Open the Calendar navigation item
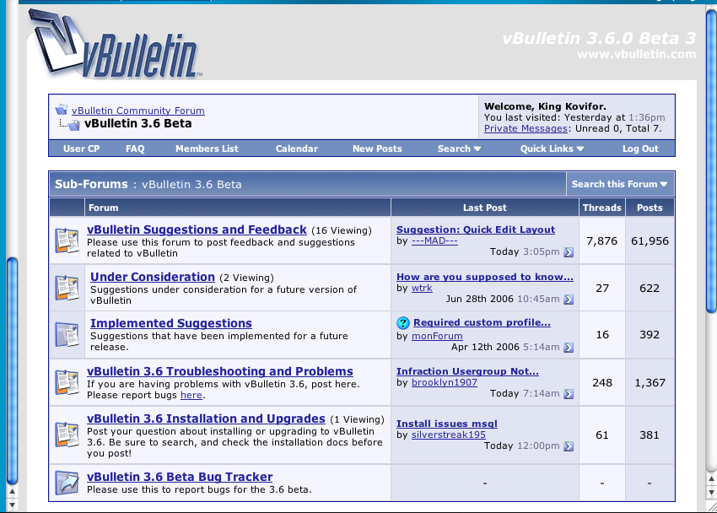The image size is (717, 513). (x=297, y=148)
